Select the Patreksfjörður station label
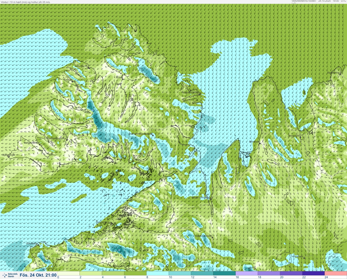 click(x=31, y=142)
